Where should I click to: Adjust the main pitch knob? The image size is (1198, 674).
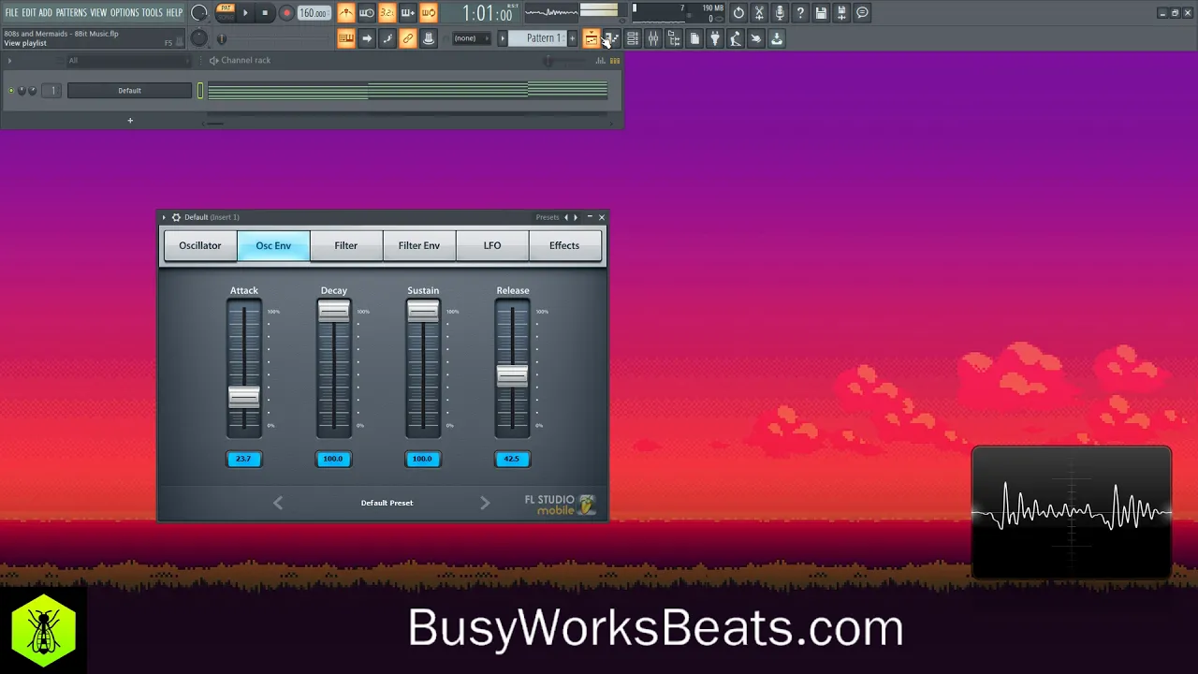(198, 38)
